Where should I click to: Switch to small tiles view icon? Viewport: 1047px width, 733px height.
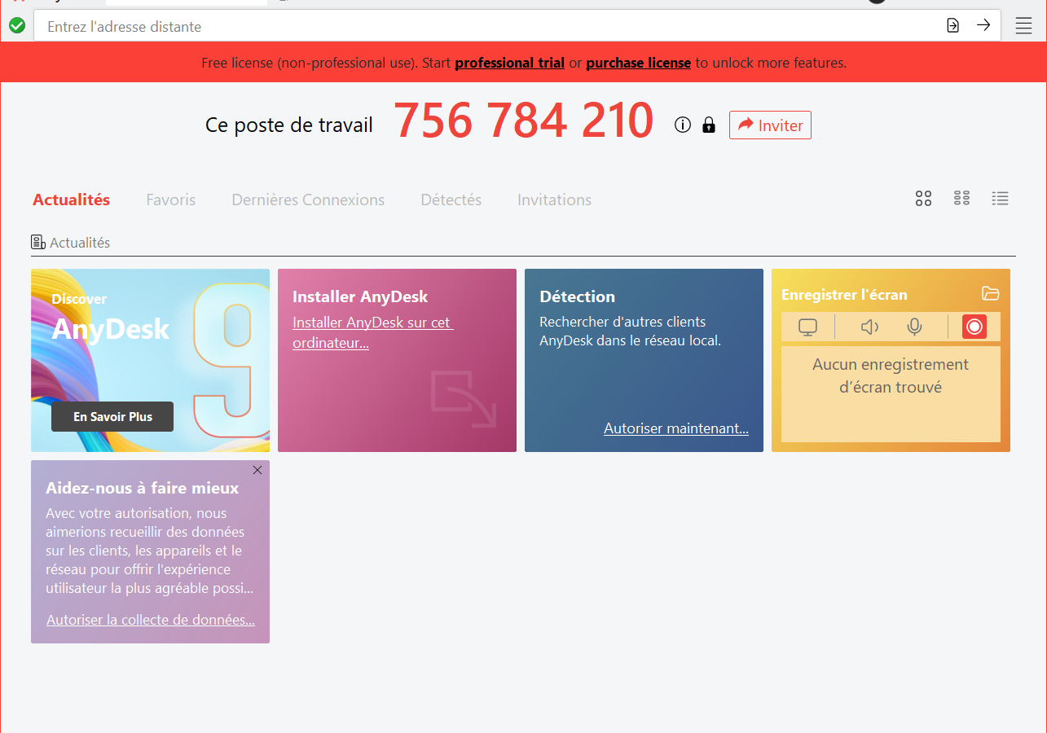coord(961,198)
